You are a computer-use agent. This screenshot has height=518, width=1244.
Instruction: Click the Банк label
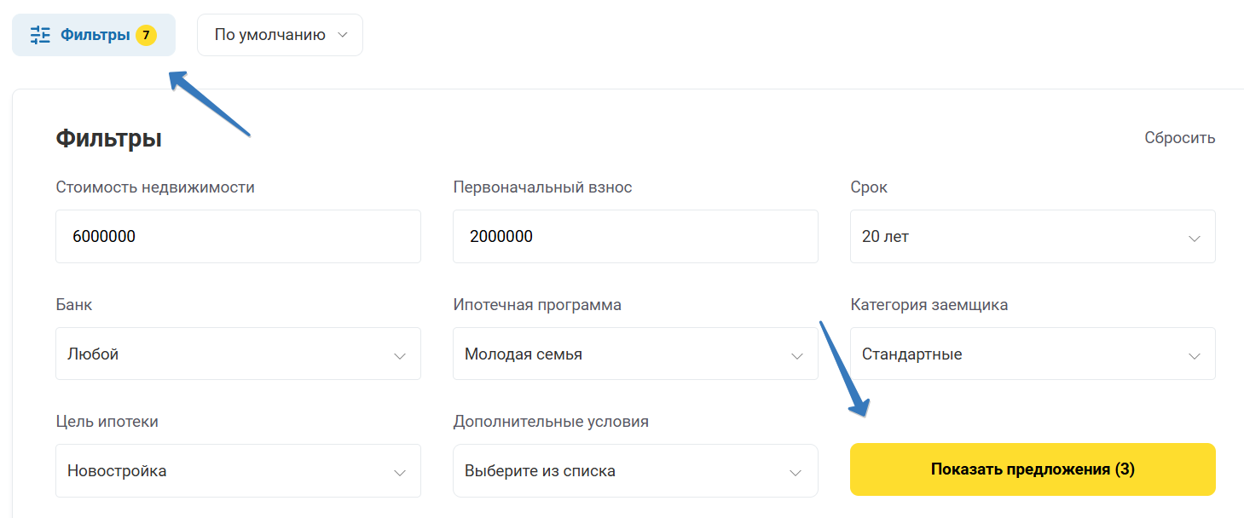tap(74, 305)
